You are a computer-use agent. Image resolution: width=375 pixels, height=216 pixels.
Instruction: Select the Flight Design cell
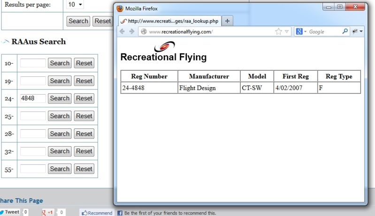pos(209,88)
